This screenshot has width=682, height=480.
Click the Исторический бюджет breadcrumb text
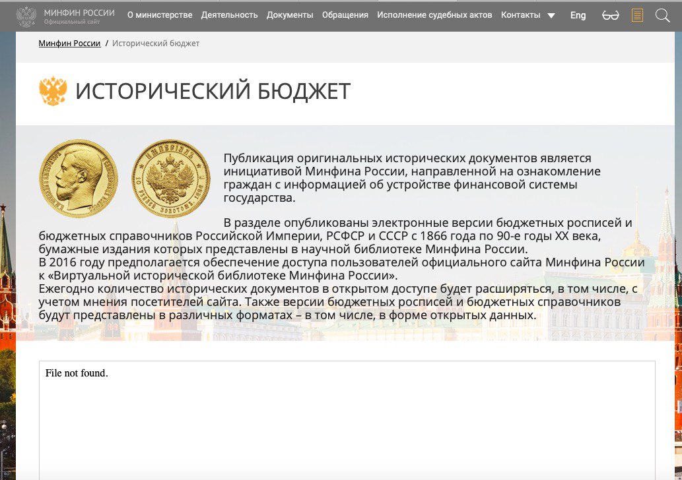(x=156, y=43)
